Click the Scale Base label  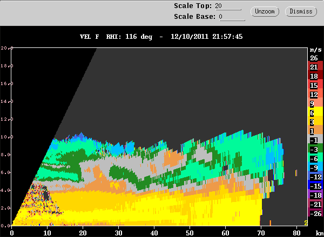pyautogui.click(x=194, y=17)
